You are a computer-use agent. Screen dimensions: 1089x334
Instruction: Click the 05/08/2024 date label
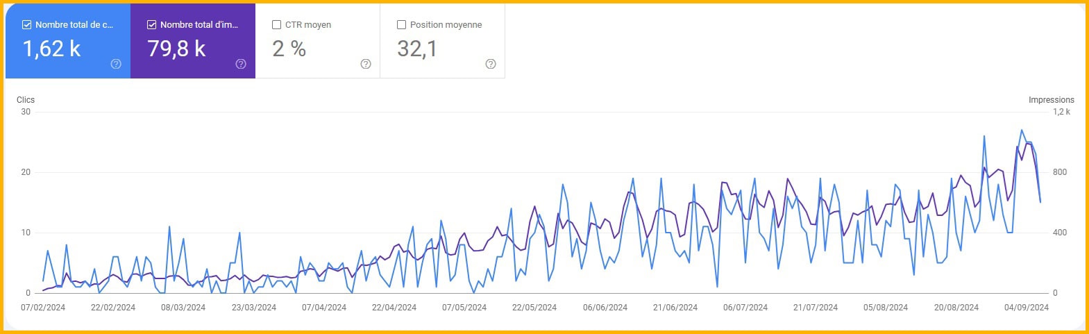(x=886, y=308)
